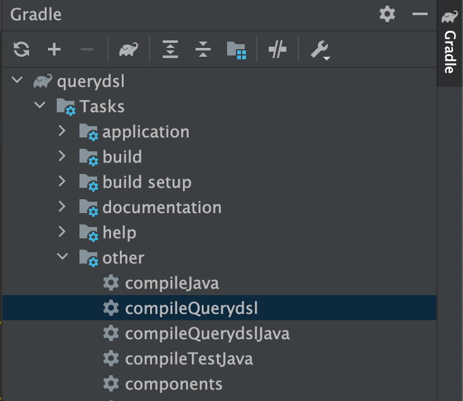Screen dimensions: 463x401
Task: Expand all nodes in Gradle tree
Action: click(x=170, y=49)
